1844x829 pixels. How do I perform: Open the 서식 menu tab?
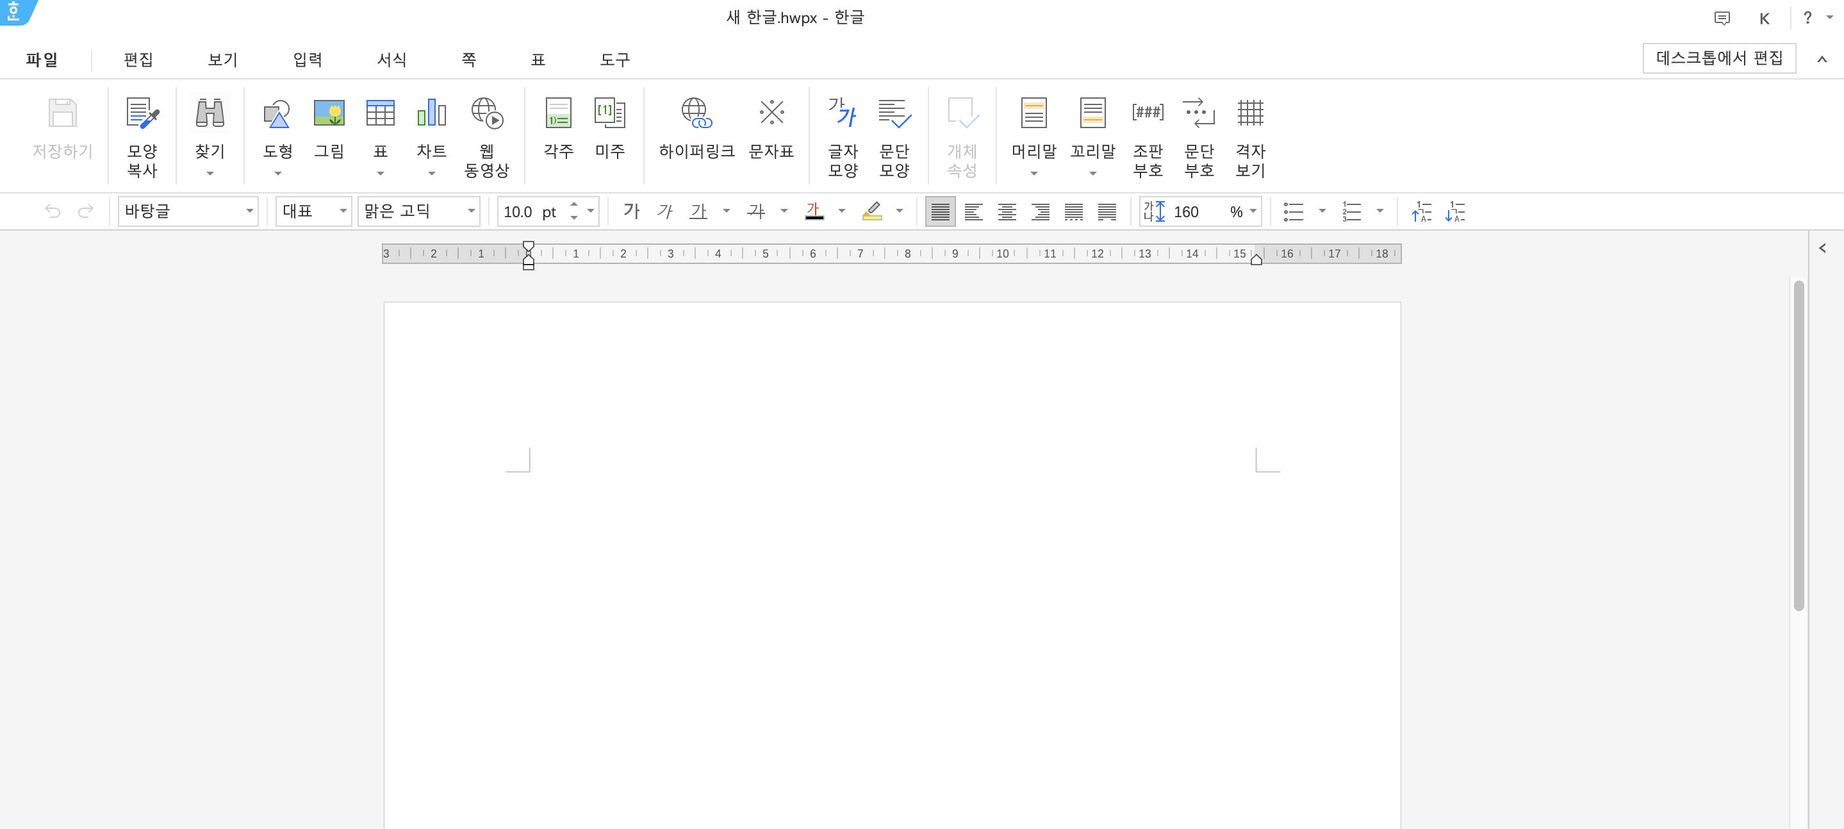pos(391,60)
